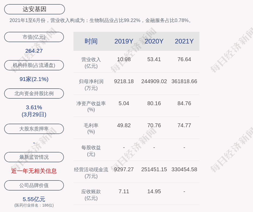
Task: Click the 达安基因 company name pill
Action: [35, 9]
